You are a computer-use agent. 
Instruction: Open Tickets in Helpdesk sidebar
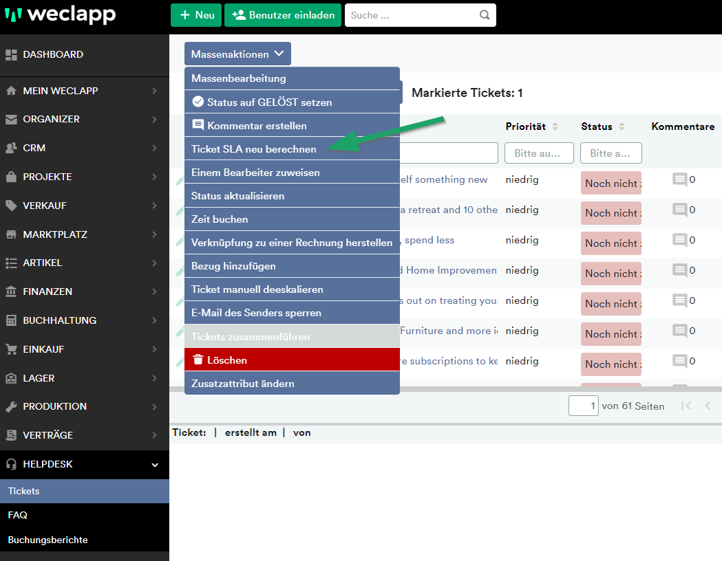click(x=84, y=491)
